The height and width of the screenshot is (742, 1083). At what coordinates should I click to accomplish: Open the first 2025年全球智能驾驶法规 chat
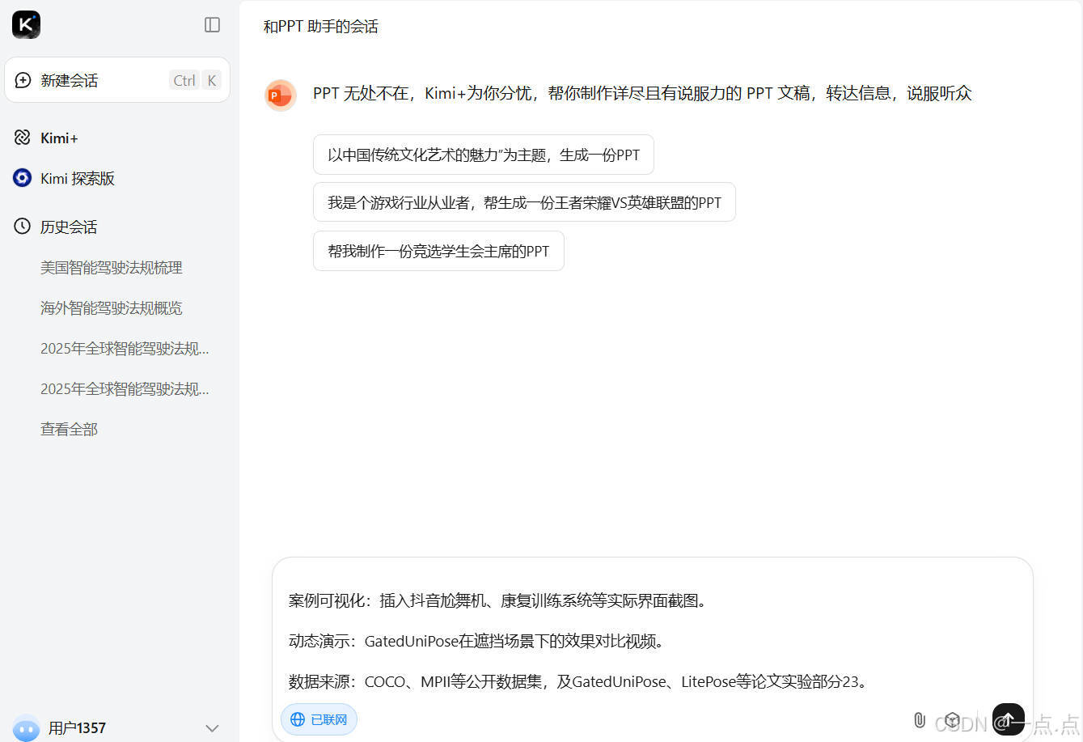click(125, 349)
